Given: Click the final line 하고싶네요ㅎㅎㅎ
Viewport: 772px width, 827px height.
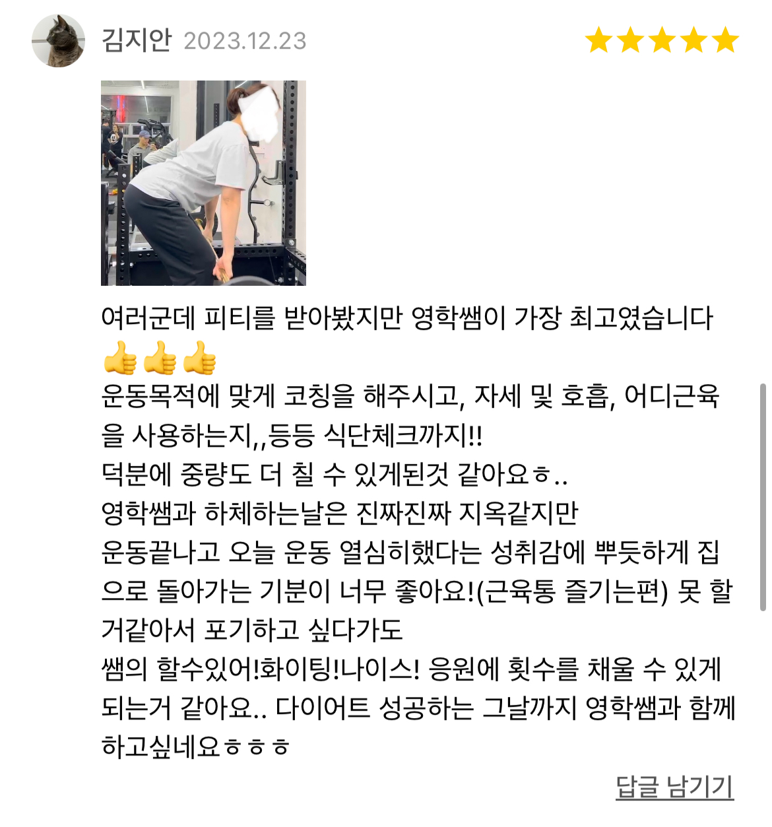Looking at the screenshot, I should [196, 746].
